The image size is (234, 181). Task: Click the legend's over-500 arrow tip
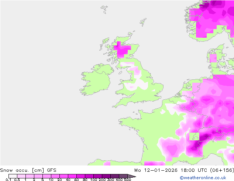point(132,176)
